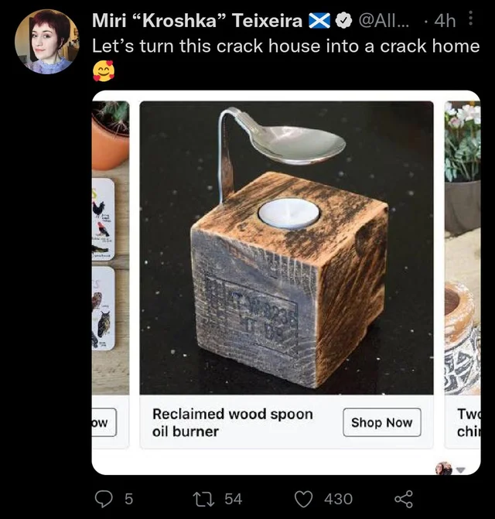Retweet this post via retweet icon

203,499
